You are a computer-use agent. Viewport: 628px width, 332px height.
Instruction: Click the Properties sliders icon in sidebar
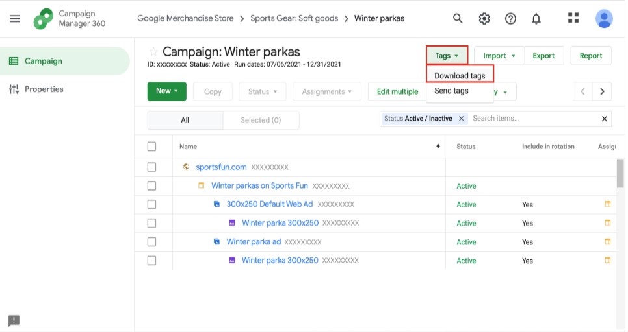[x=14, y=89]
